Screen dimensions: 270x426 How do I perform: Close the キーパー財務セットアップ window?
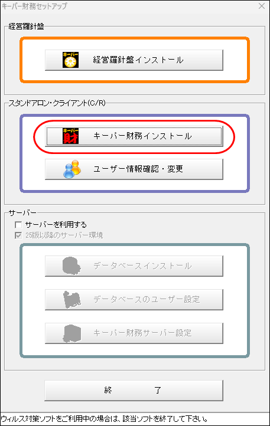(262, 6)
